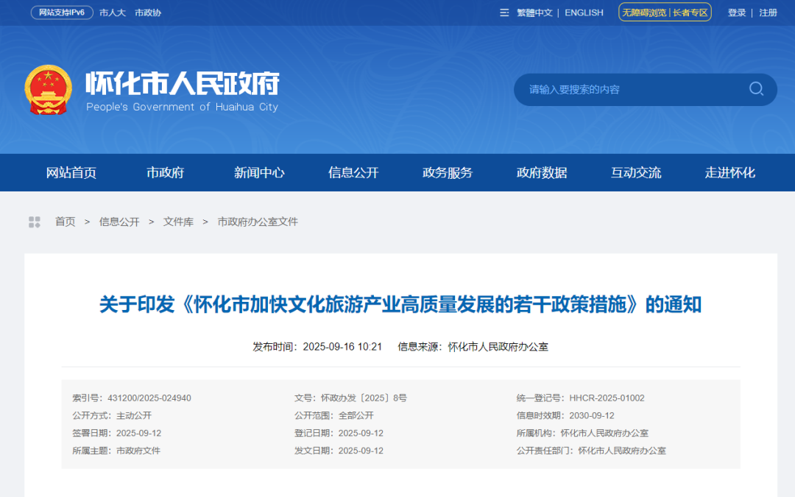Click the search magnifier icon
Viewport: 795px width, 497px height.
point(756,89)
